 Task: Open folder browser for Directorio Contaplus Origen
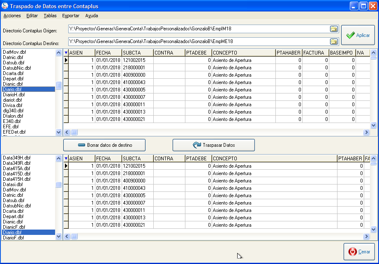pos(334,29)
